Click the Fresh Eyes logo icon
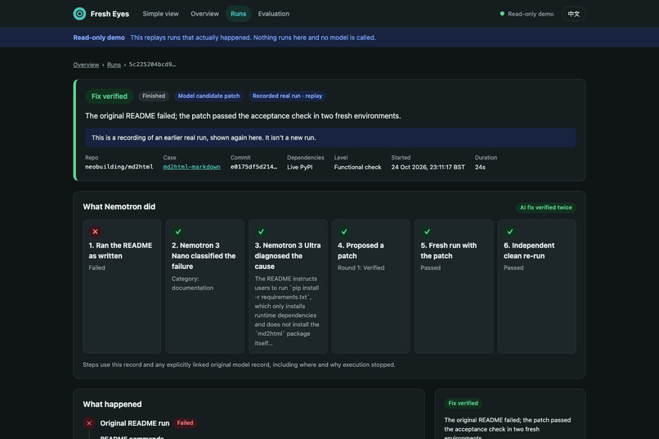Screen dimensions: 659x439 (79, 14)
